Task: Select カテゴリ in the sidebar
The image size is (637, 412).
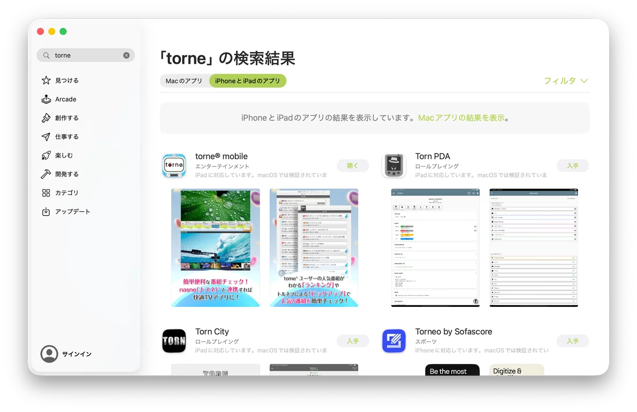Action: [x=86, y=193]
